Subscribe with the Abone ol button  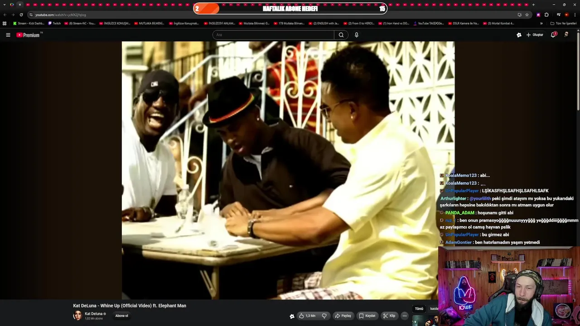tap(121, 316)
